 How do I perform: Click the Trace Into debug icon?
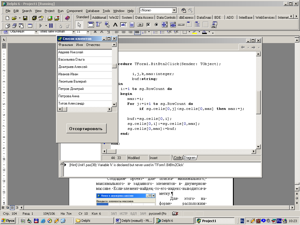60,26
